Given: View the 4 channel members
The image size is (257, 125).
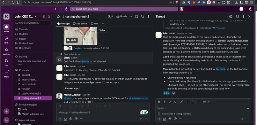Looking at the screenshot, I should (110, 16).
